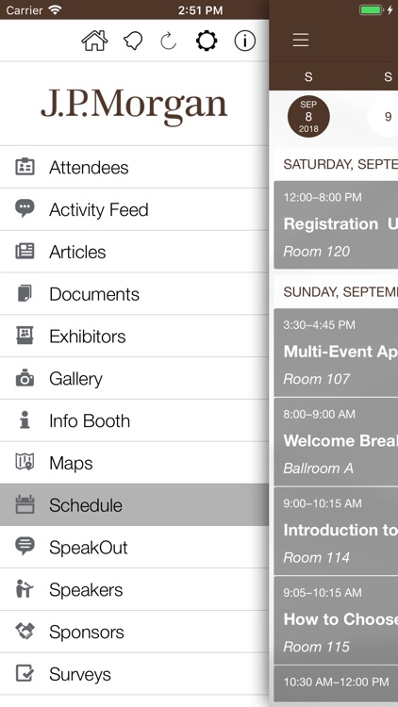Tap the Sponsors handshake icon
The height and width of the screenshot is (707, 398).
25,632
